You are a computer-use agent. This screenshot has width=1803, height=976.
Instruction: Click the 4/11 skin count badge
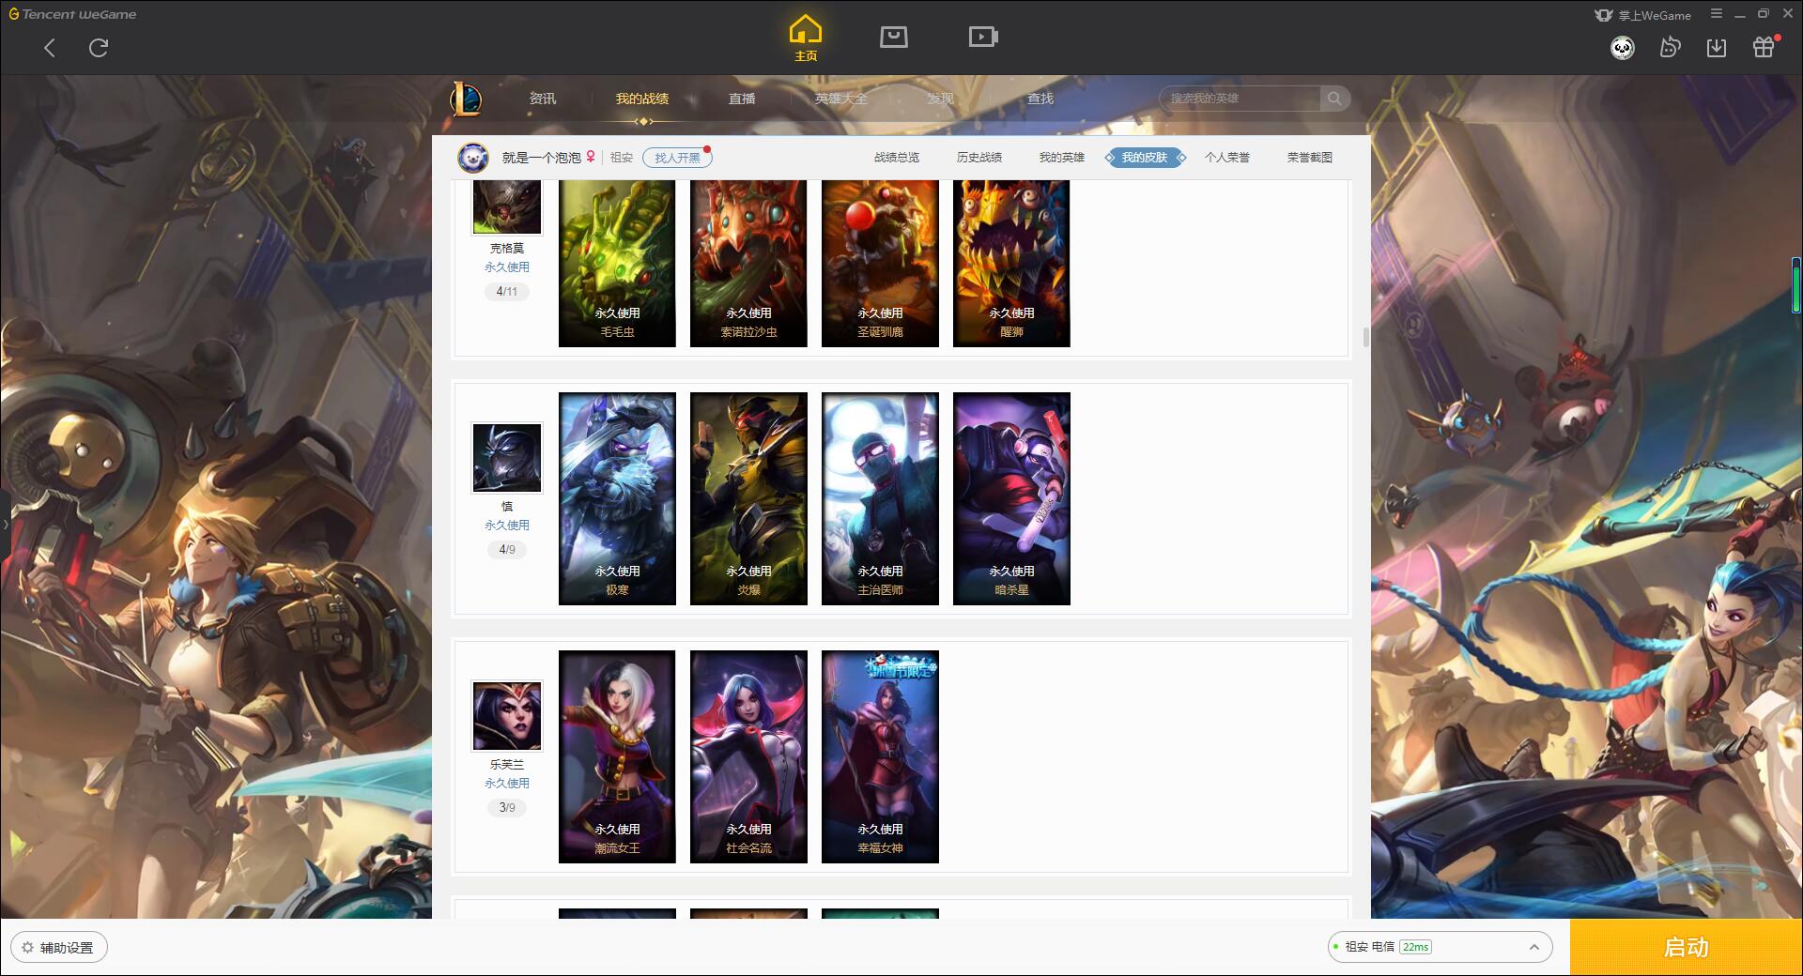click(x=507, y=292)
